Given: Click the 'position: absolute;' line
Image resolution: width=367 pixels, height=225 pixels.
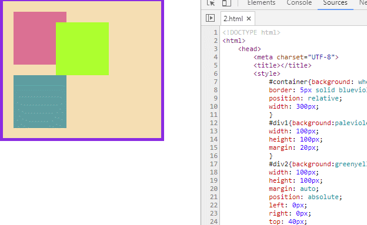Looking at the screenshot, I should 305,197.
